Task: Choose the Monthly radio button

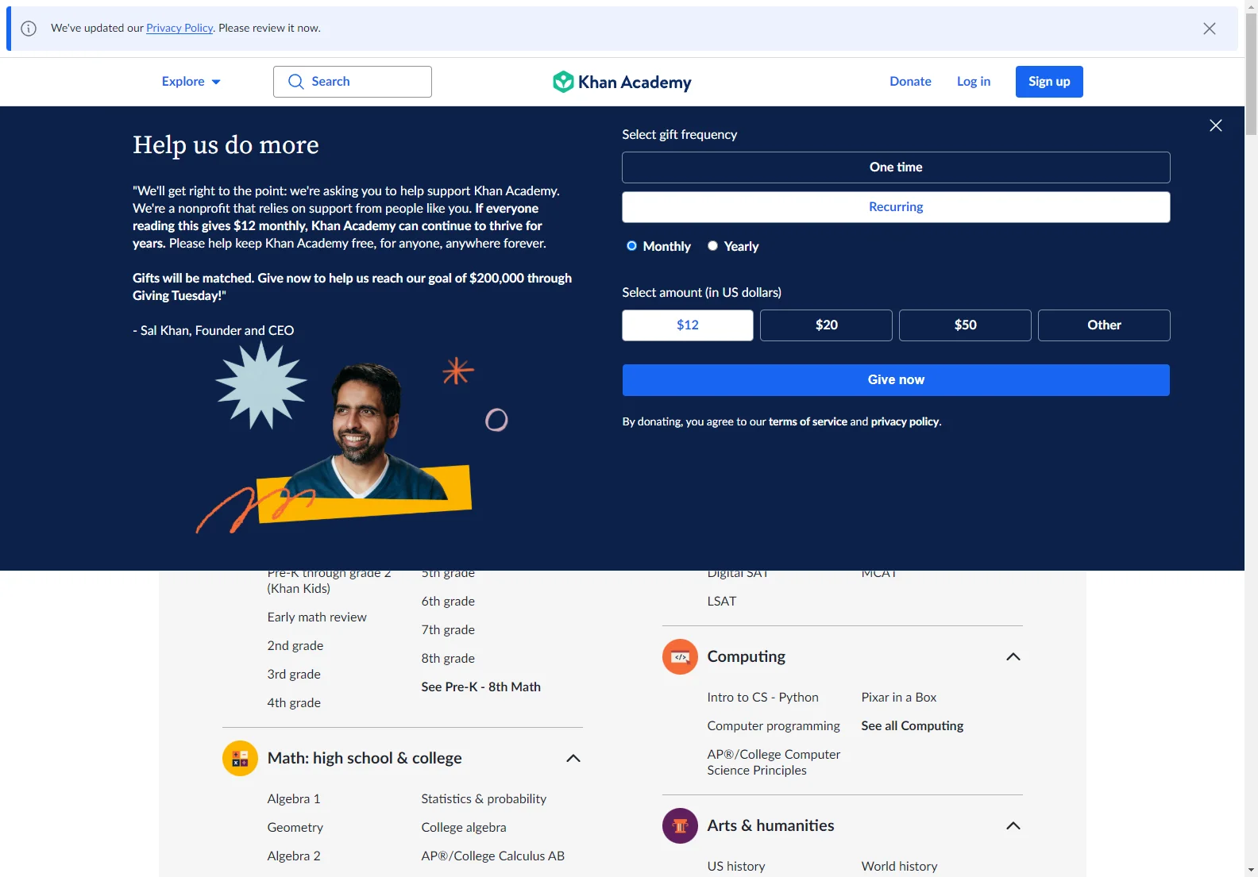Action: coord(631,246)
